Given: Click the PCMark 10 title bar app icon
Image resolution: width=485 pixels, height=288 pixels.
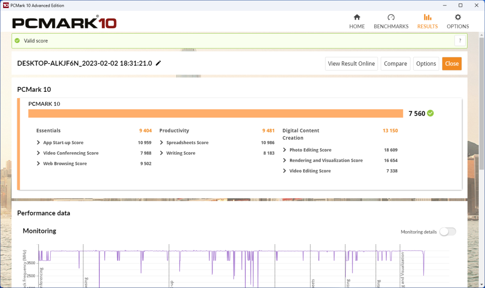Looking at the screenshot, I should pos(5,5).
